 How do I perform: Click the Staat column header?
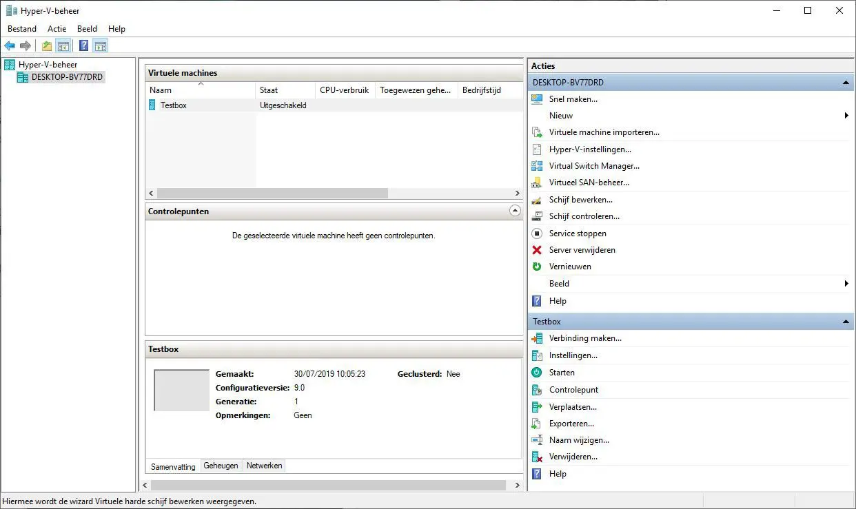click(x=285, y=90)
